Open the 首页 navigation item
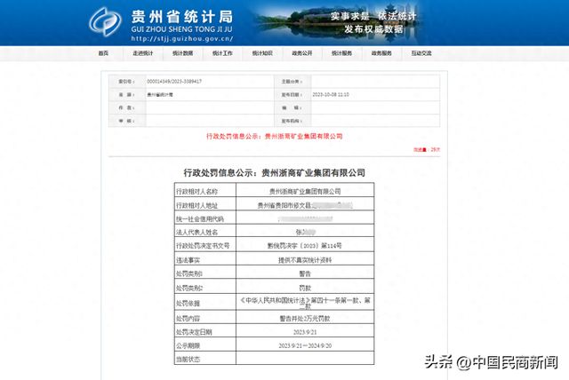This screenshot has width=569, height=380. click(x=103, y=53)
